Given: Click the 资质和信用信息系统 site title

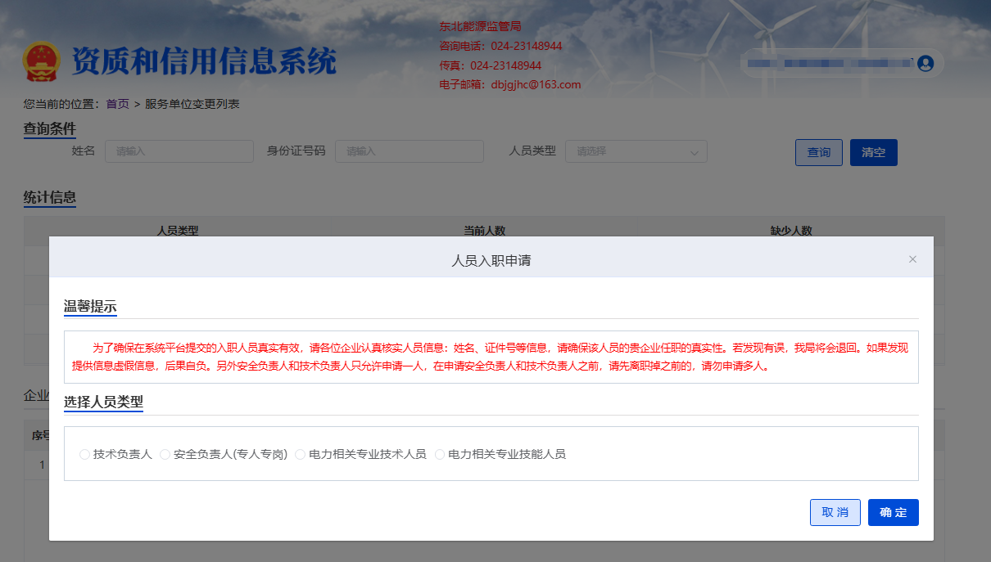Looking at the screenshot, I should pos(204,61).
